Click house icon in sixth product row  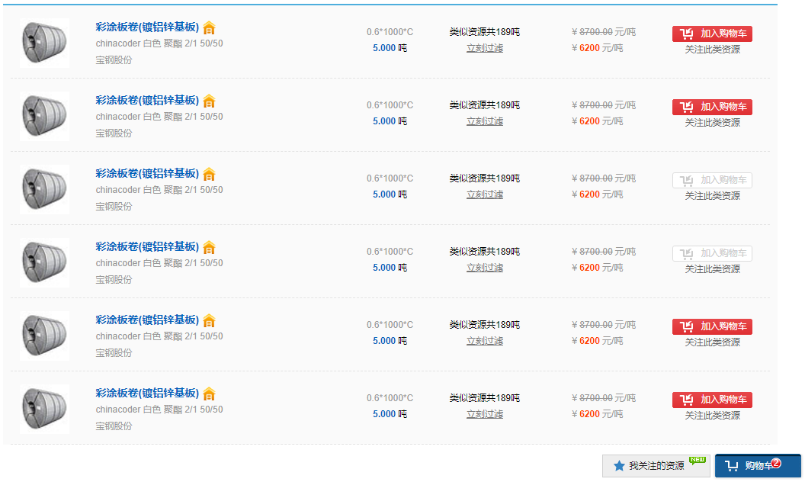coord(209,394)
